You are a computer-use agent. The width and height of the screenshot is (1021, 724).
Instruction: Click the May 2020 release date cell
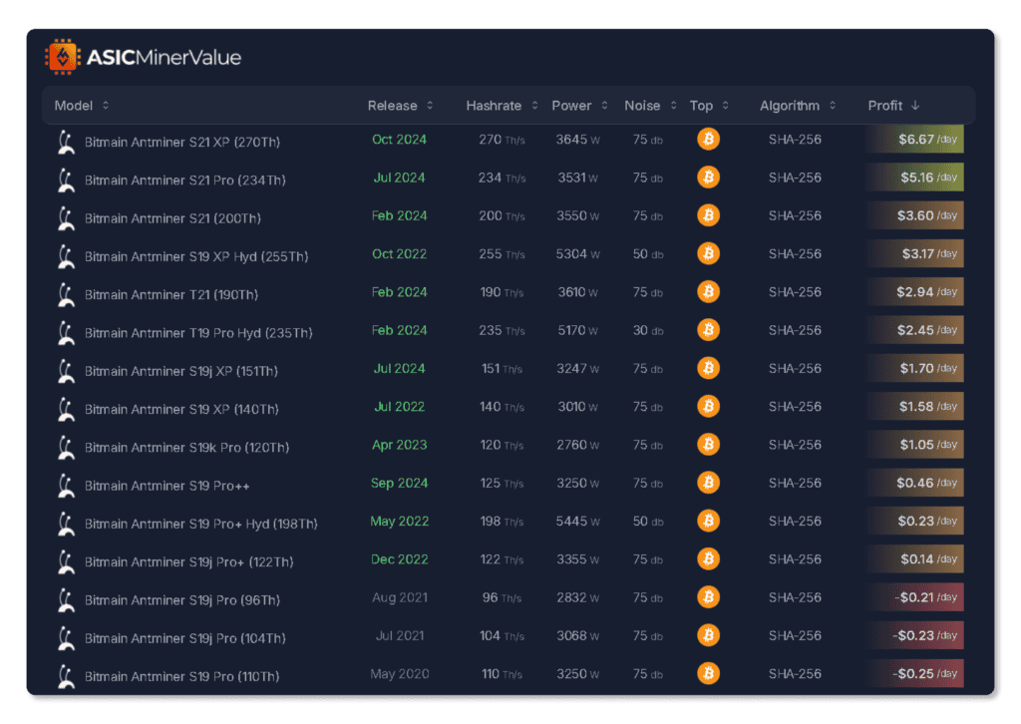coord(399,674)
